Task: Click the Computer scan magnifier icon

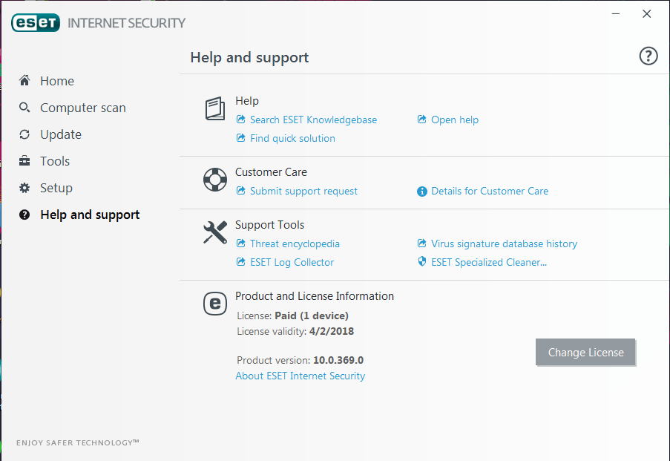Action: [24, 108]
